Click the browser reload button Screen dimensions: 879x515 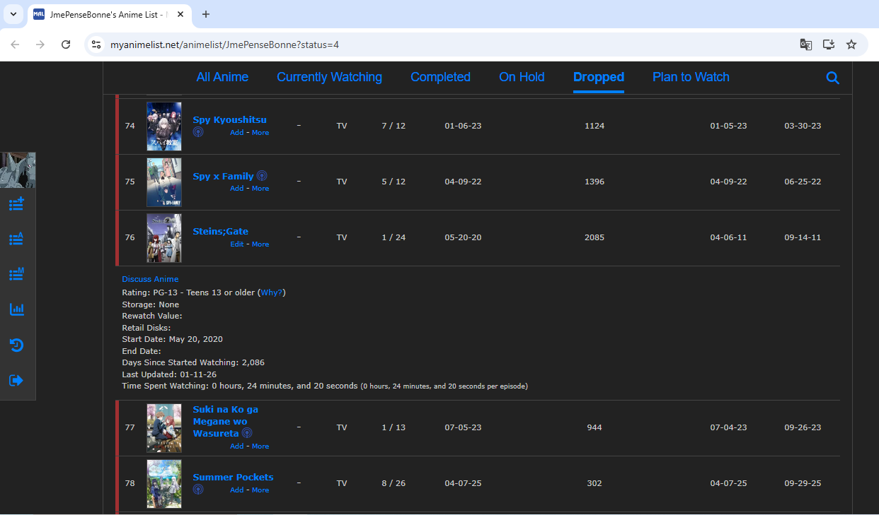pyautogui.click(x=66, y=45)
